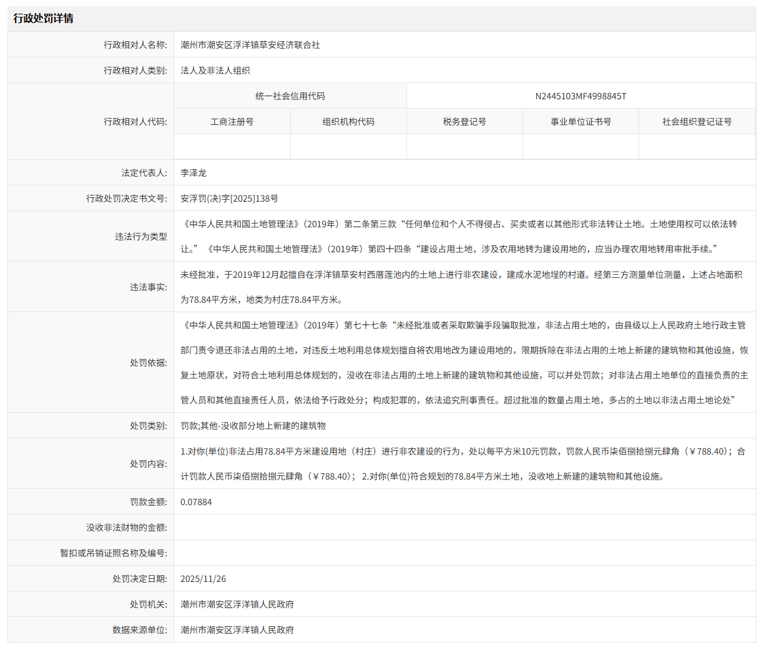
Task: Select the name 潮州市潮安区浮洋镇草安经济联合社
Action: click(250, 45)
